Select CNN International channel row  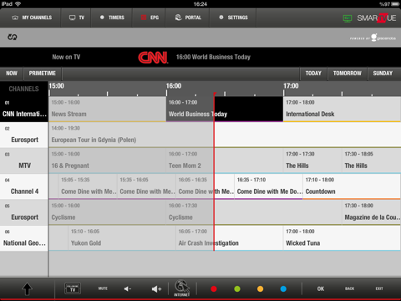[24, 110]
